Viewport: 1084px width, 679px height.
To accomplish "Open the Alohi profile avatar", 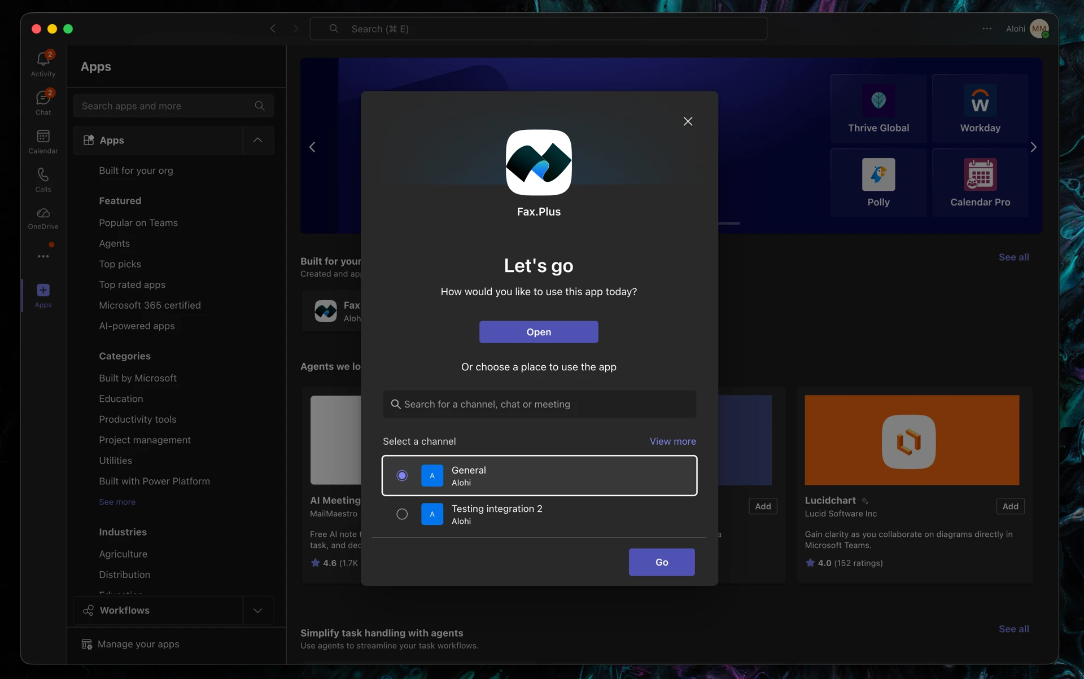I will point(1039,29).
